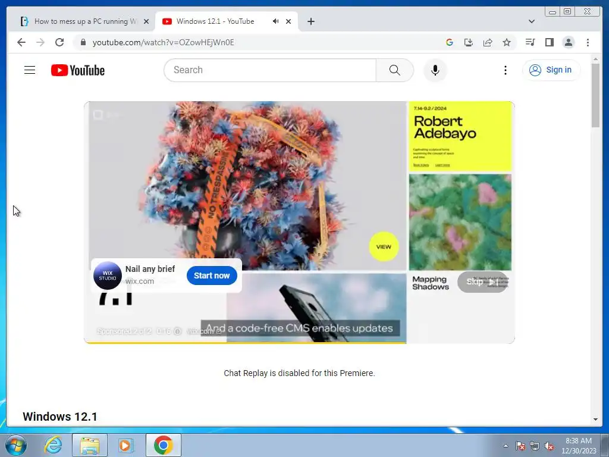Open the Google icon in address bar
This screenshot has width=609, height=457.
450,42
